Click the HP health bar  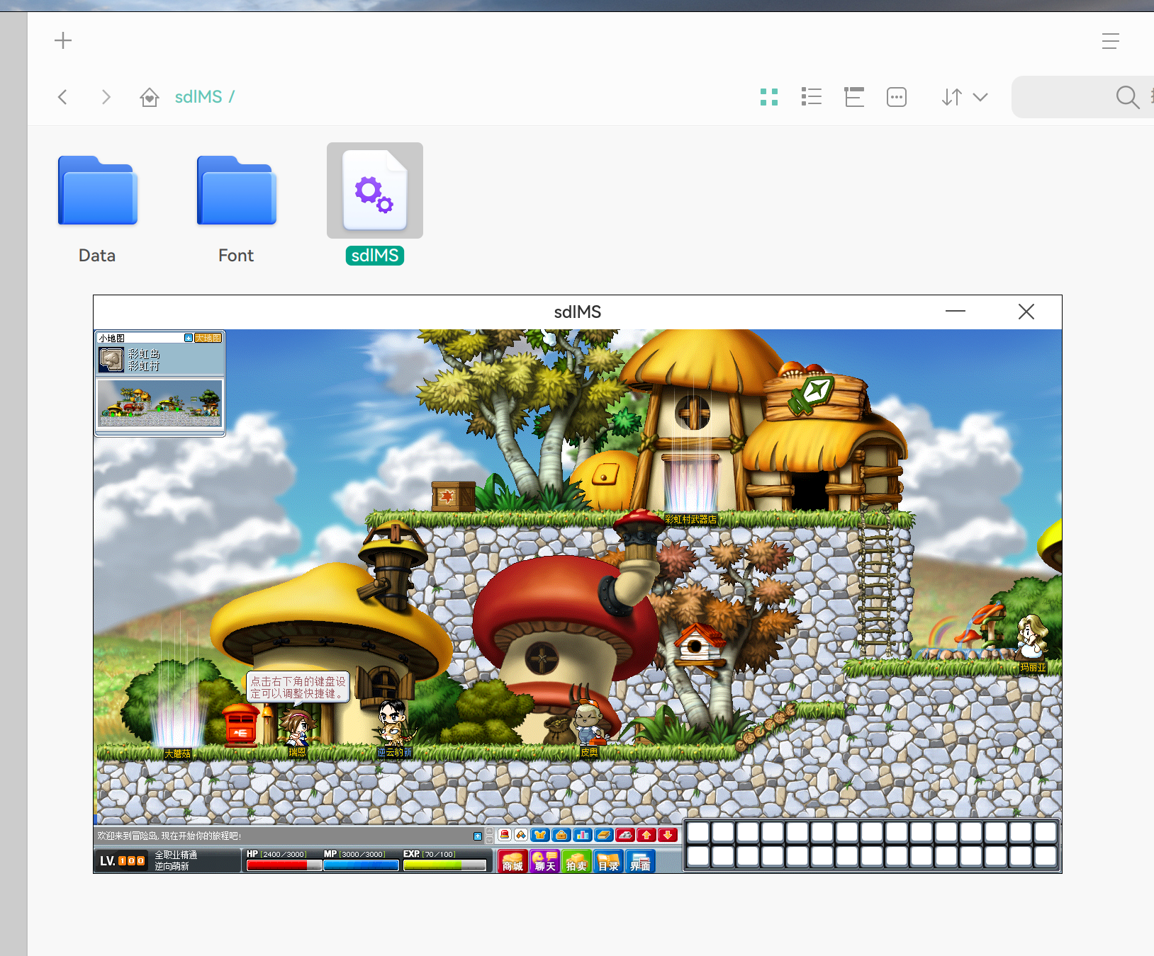(x=284, y=865)
